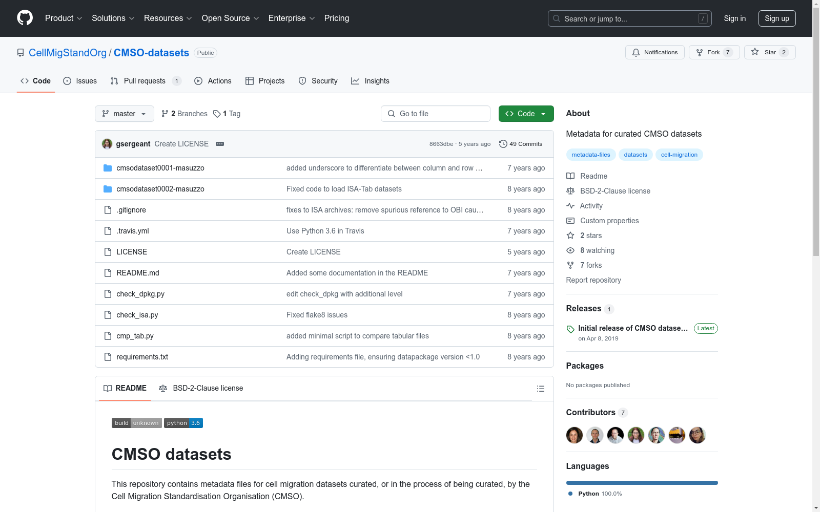The image size is (820, 512).
Task: Click the datasets topic tag
Action: tap(635, 155)
